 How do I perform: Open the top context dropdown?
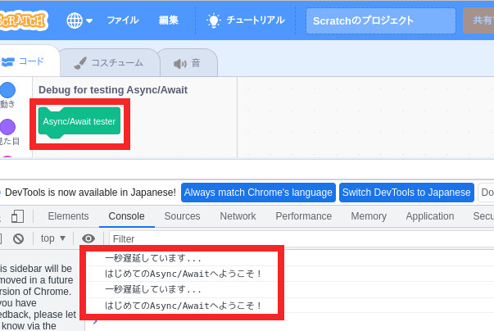pos(53,238)
